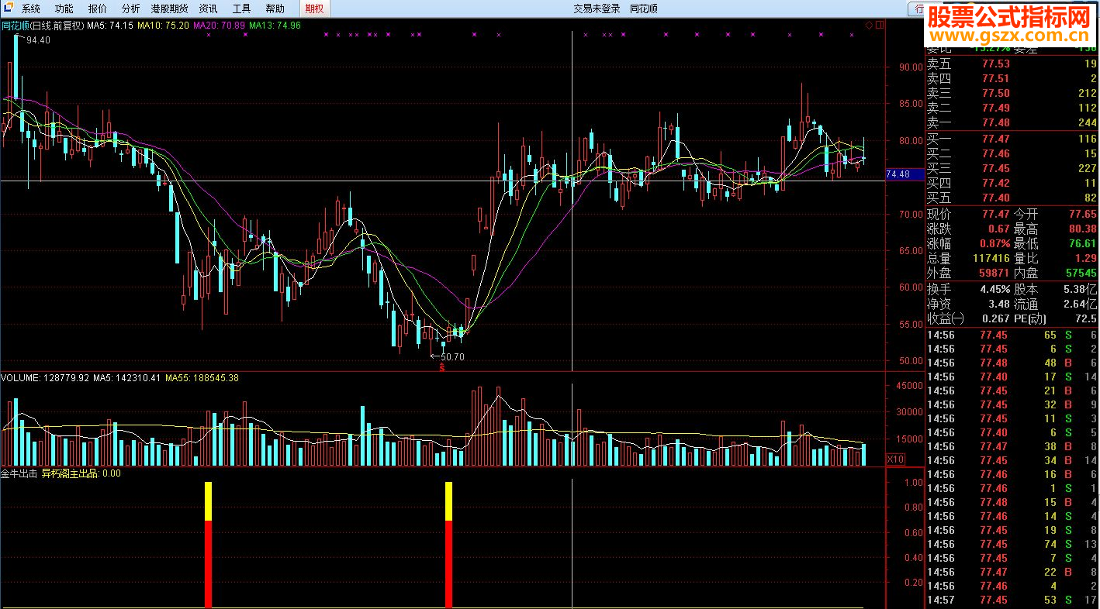Viewport: 1100px width, 609px height.
Task: Click the 内盘 57545 value
Action: click(x=1081, y=273)
